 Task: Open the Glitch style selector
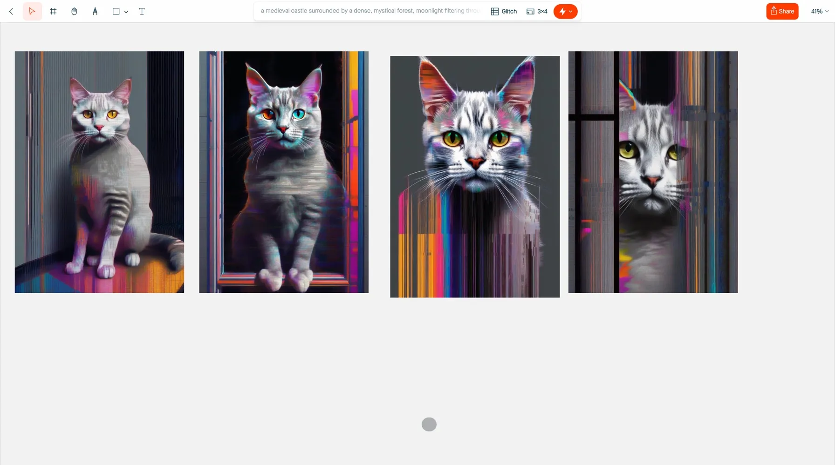pyautogui.click(x=503, y=11)
